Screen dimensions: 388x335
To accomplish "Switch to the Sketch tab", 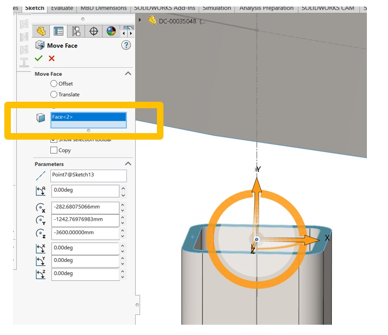I will click(x=35, y=8).
